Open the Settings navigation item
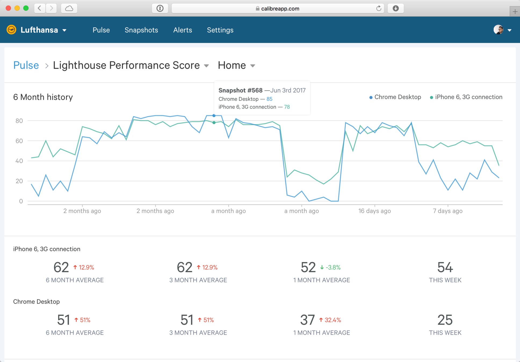Image resolution: width=520 pixels, height=362 pixels. click(220, 30)
